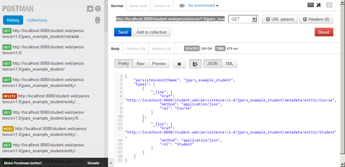This screenshot has width=345, height=167.
Task: Click the "rel": "Course" line
Action: pyautogui.click(x=176, y=108)
